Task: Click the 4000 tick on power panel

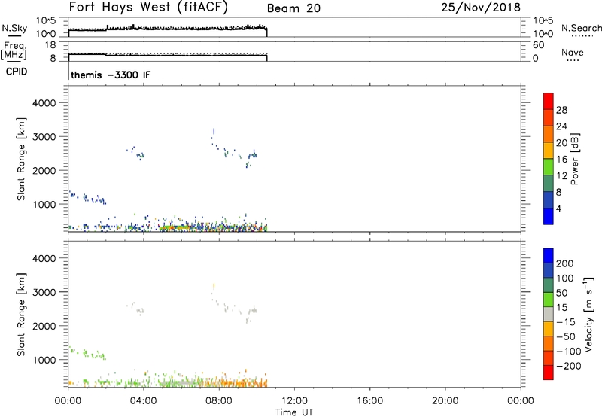Action: (x=44, y=103)
